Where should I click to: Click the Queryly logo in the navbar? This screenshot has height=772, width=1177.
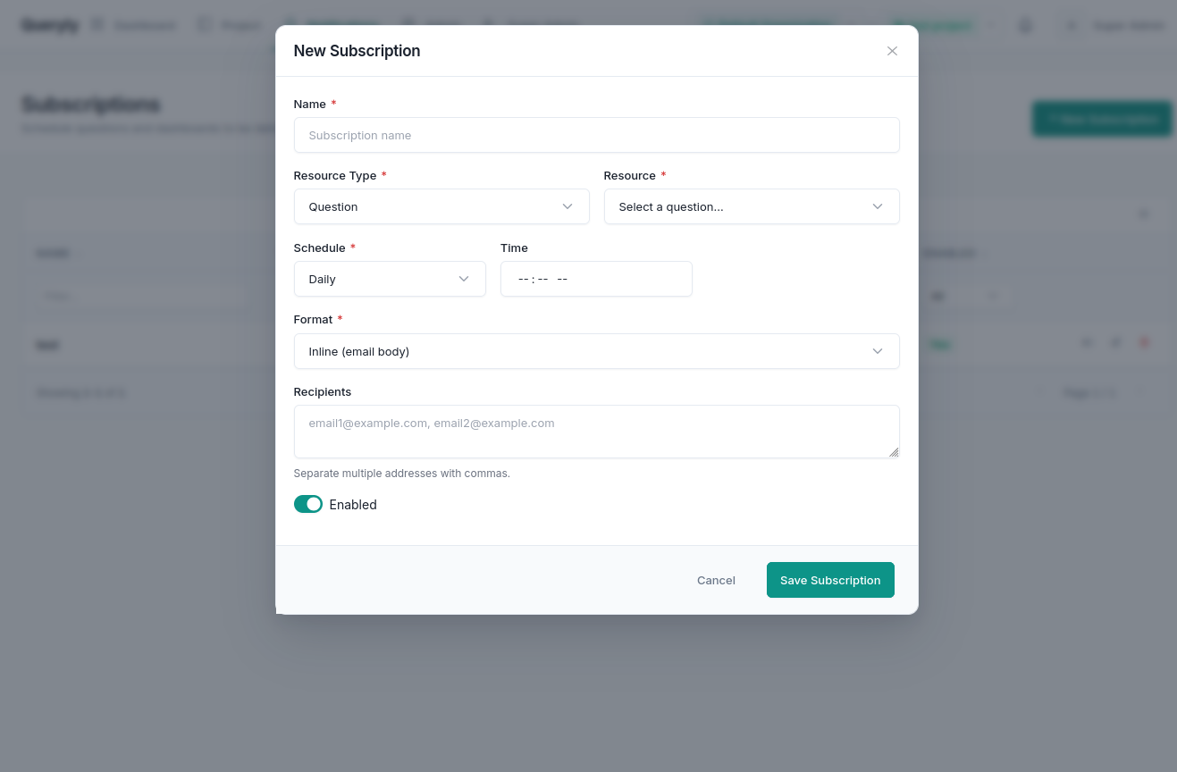point(50,25)
